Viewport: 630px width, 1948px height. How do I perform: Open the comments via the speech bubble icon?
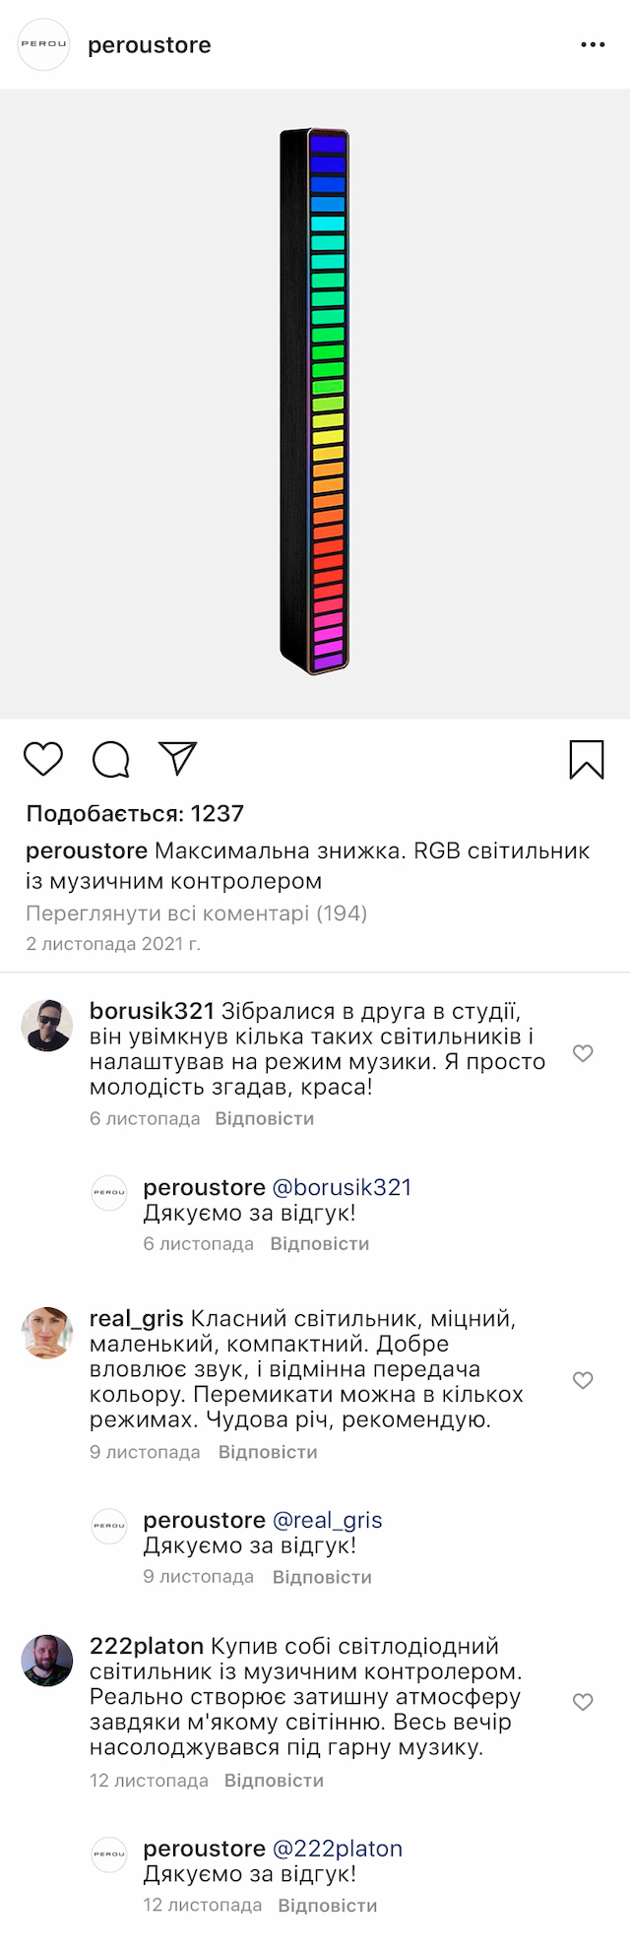click(x=113, y=759)
